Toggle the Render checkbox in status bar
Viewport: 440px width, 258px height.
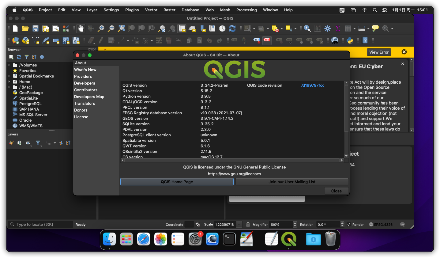pyautogui.click(x=349, y=225)
